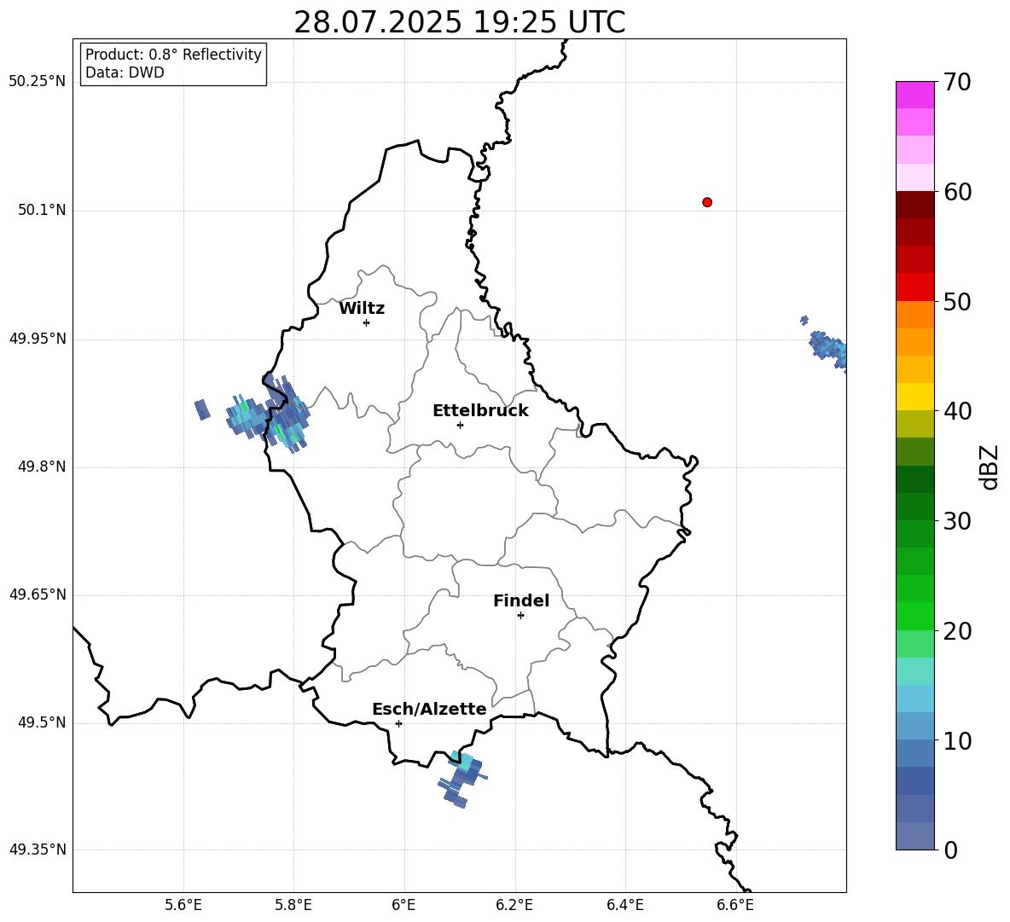Click the yellow colorbar segment near 40

914,397
